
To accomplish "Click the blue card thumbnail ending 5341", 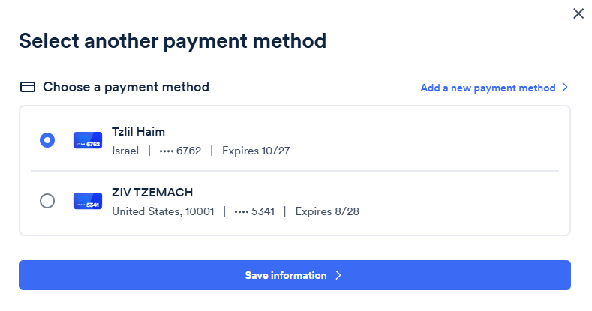I will (x=87, y=201).
